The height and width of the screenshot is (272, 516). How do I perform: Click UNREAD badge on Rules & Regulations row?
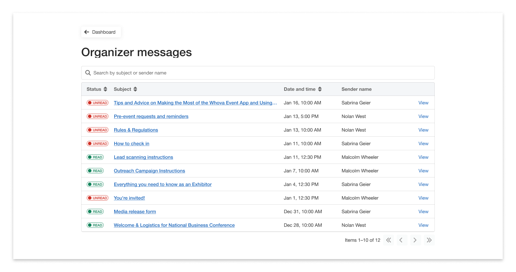point(98,130)
